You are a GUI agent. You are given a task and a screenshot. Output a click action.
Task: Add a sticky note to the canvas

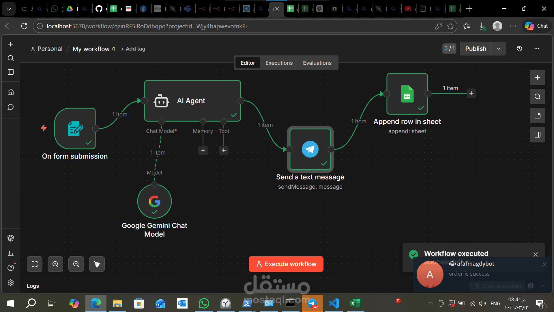(x=538, y=116)
